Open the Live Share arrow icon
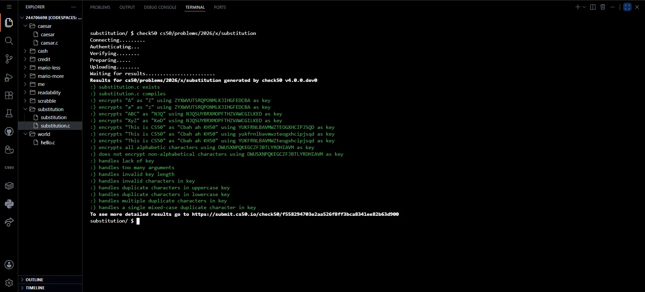 (x=9, y=222)
